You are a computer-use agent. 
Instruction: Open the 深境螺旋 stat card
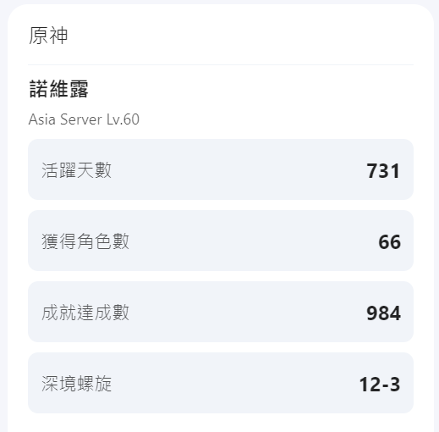tap(221, 383)
